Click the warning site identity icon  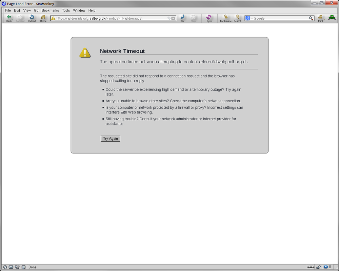[53, 18]
